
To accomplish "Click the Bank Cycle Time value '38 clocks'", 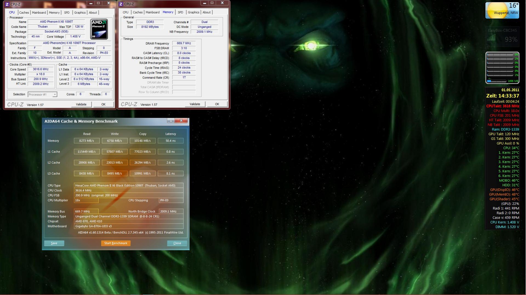I will click(x=184, y=72).
